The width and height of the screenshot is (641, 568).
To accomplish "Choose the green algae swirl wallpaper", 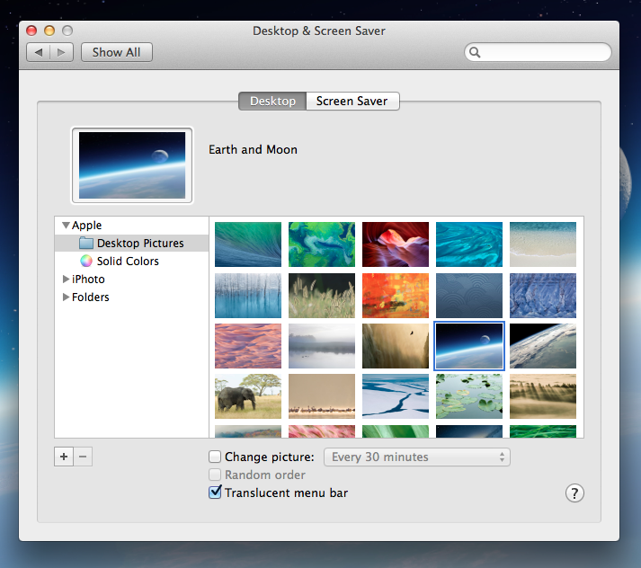I will tap(322, 244).
